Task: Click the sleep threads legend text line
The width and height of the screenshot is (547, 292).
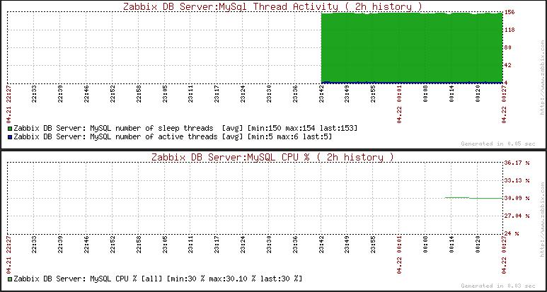Action: tap(185, 128)
